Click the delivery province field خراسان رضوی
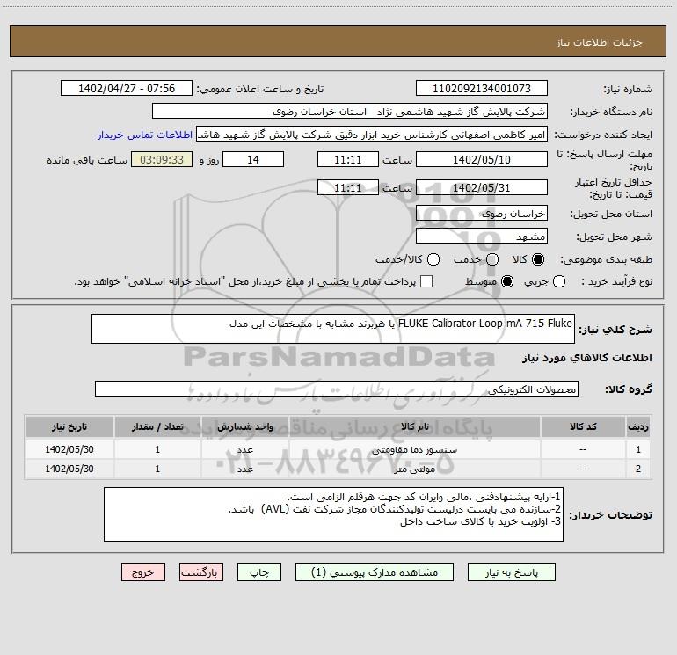This screenshot has height=655, width=677. [482, 213]
